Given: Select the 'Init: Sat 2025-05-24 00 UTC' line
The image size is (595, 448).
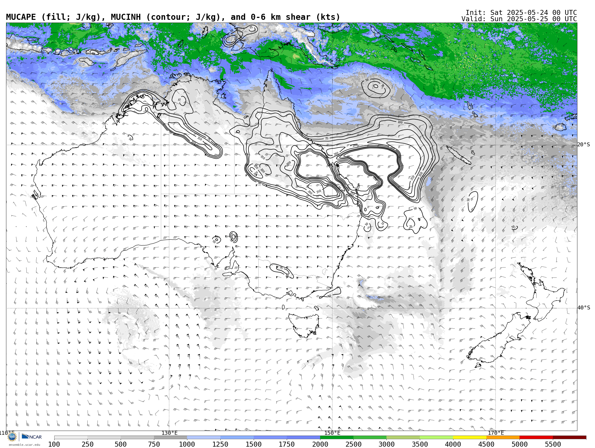Looking at the screenshot, I should coord(521,13).
